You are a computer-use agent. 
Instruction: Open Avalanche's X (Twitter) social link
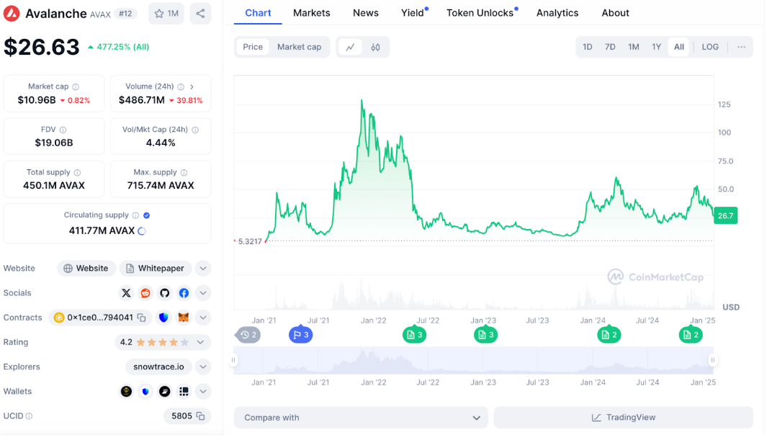[x=126, y=293]
